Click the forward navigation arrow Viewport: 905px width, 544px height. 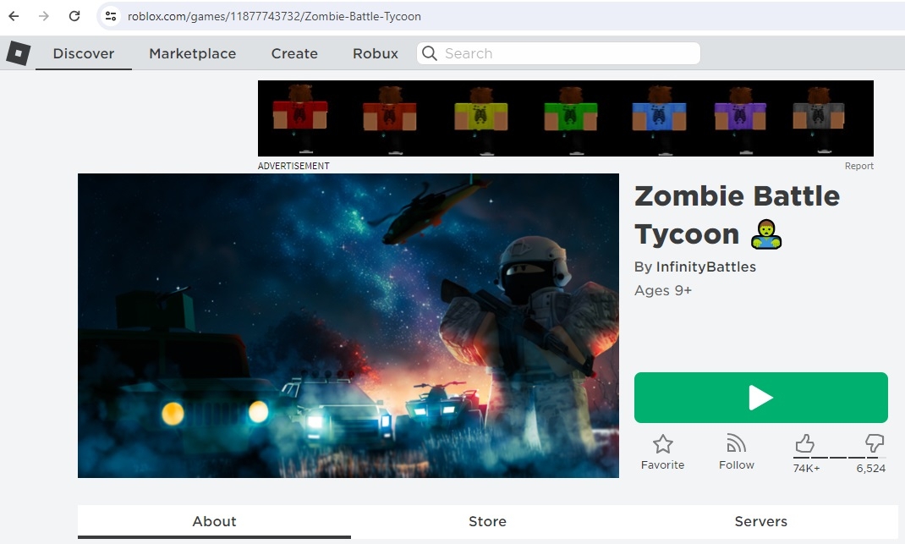[x=43, y=15]
